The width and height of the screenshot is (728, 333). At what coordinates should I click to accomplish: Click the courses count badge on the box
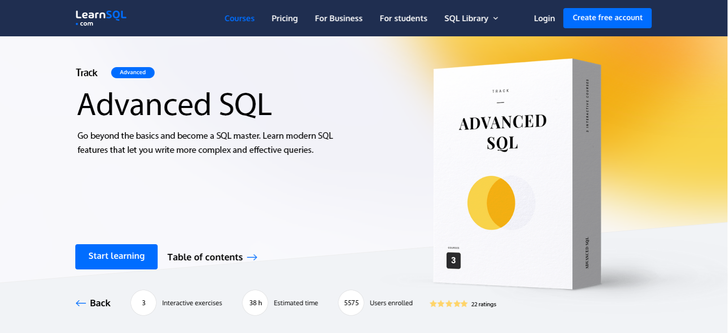[453, 260]
